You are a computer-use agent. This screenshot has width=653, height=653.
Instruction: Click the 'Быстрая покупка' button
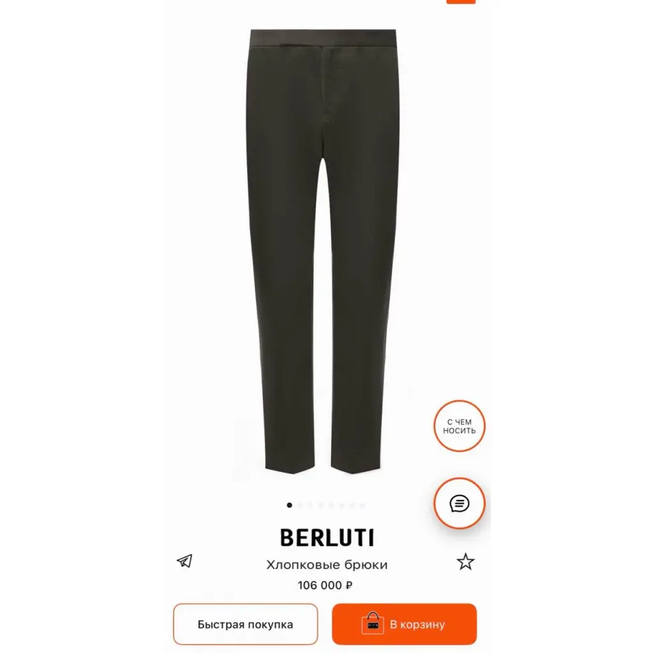click(x=246, y=624)
